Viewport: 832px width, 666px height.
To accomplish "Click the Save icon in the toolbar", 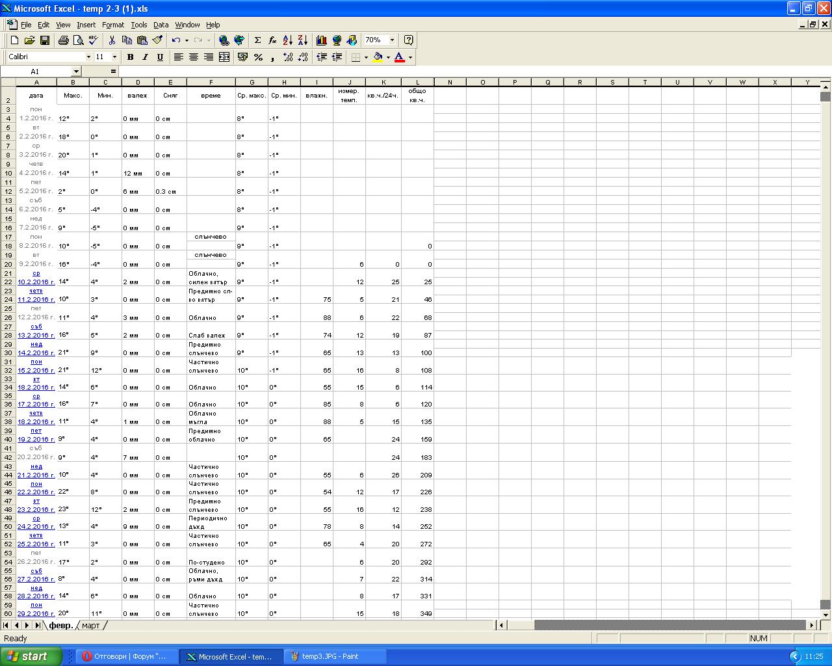I will click(45, 40).
